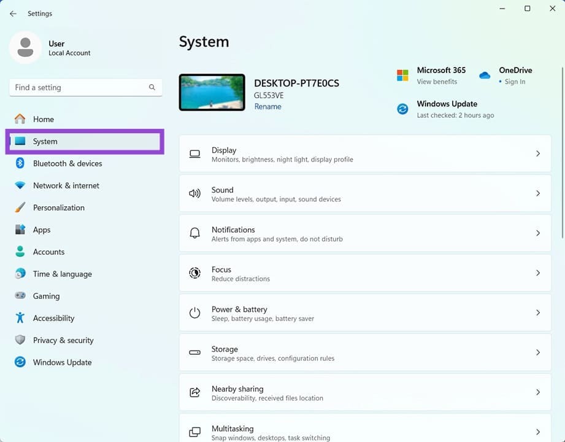This screenshot has height=442, width=565.
Task: Click the Microsoft 365 logo icon
Action: pyautogui.click(x=402, y=76)
